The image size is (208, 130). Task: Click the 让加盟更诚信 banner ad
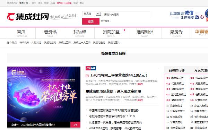(x=189, y=15)
